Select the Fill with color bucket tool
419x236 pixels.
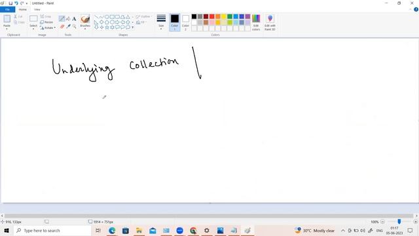click(x=68, y=18)
